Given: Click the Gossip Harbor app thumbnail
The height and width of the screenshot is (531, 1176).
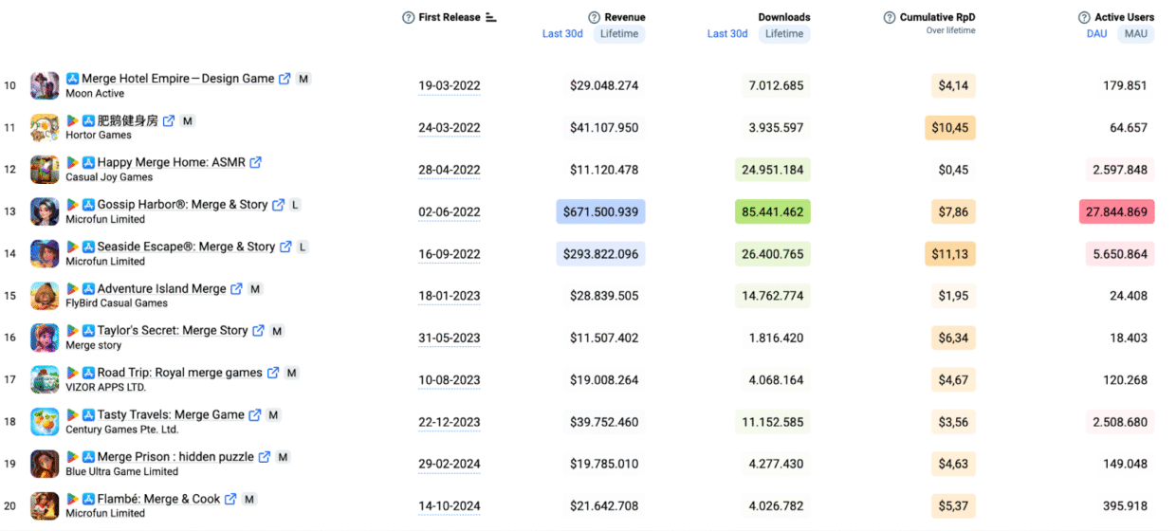Looking at the screenshot, I should 45,211.
